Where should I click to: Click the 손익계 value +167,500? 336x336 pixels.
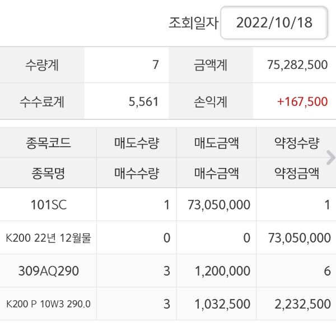(x=302, y=101)
